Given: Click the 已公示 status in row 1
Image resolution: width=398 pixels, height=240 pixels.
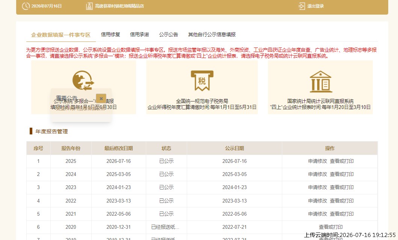Looking at the screenshot, I should 166,161.
